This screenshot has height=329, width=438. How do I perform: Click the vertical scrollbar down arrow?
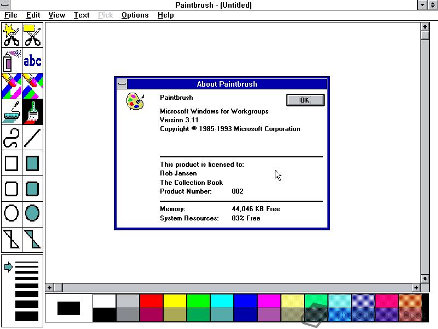[425, 279]
